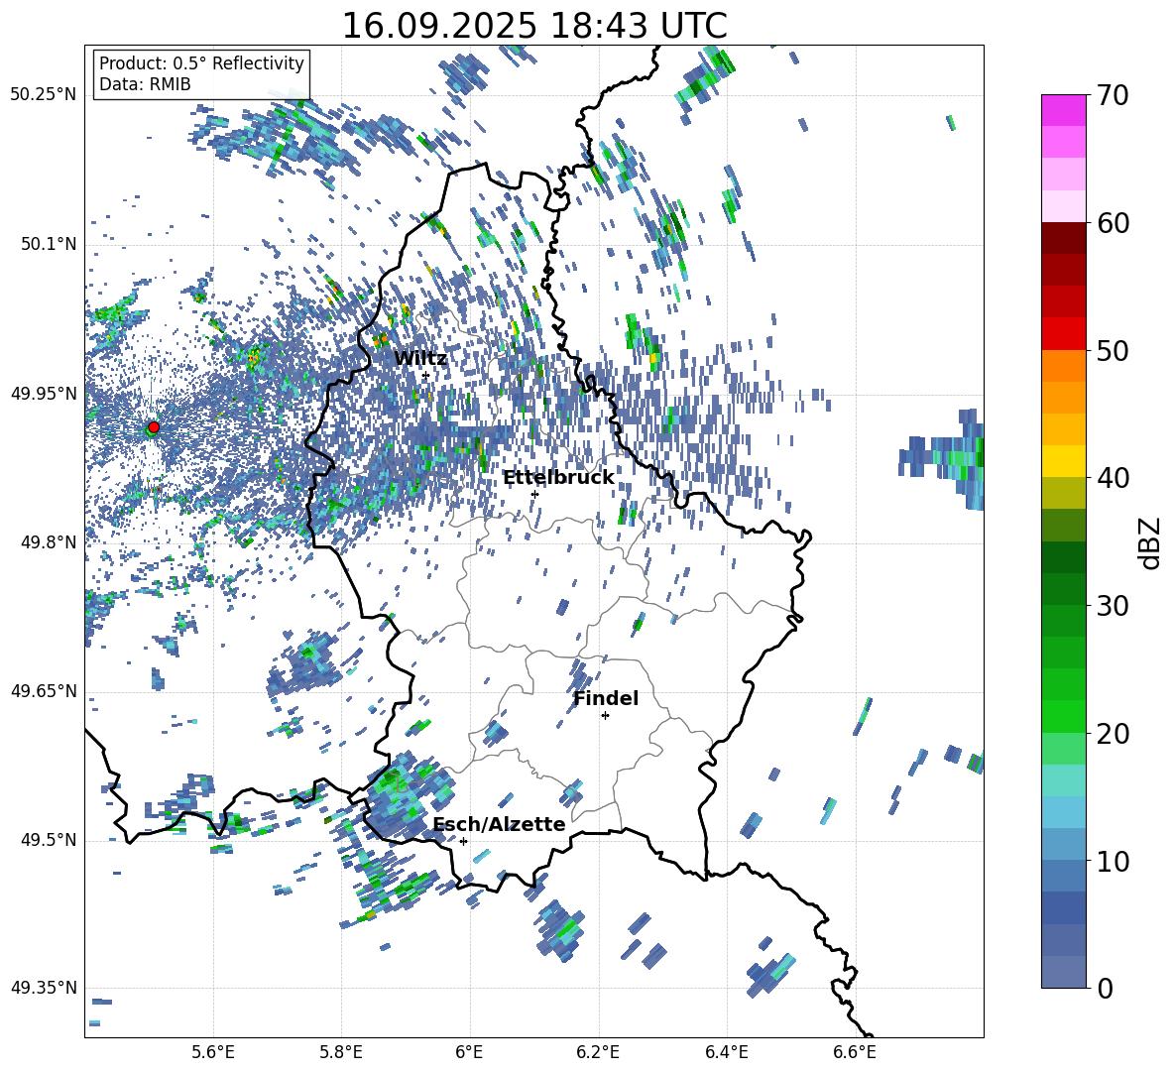Click the 6.4°E longitude tick label
This screenshot has width=1174, height=1072.
point(726,1052)
